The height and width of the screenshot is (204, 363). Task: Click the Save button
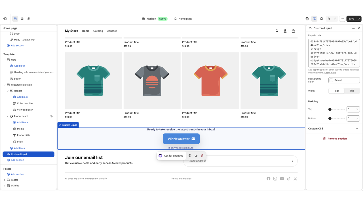(351, 19)
